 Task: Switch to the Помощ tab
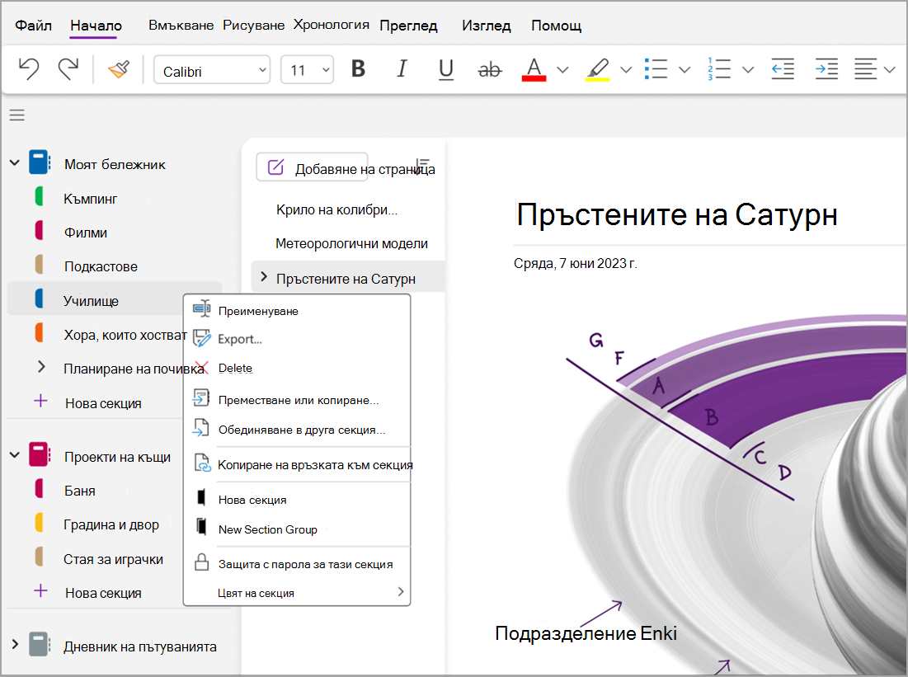[x=556, y=26]
